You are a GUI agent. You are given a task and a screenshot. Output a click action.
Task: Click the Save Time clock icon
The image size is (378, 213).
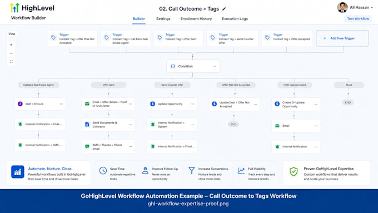tap(103, 171)
